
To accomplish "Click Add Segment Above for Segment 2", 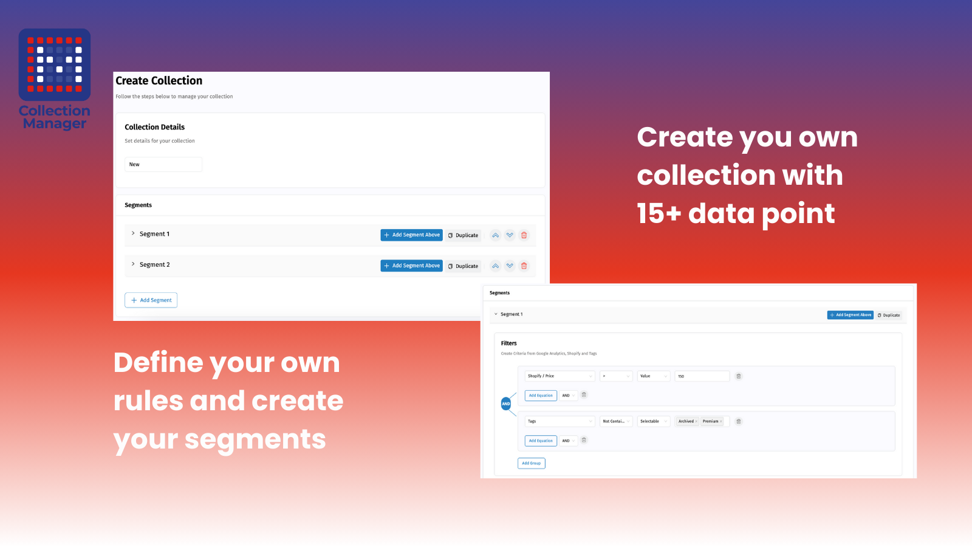I will (411, 266).
